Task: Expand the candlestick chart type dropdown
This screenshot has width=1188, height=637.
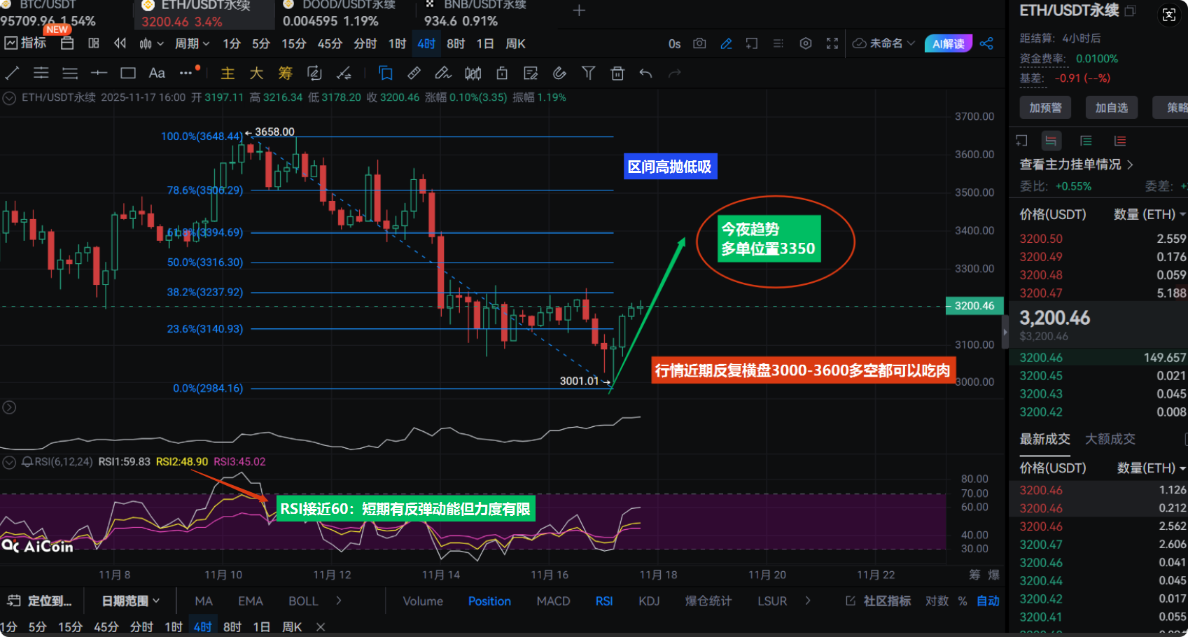Action: click(151, 43)
